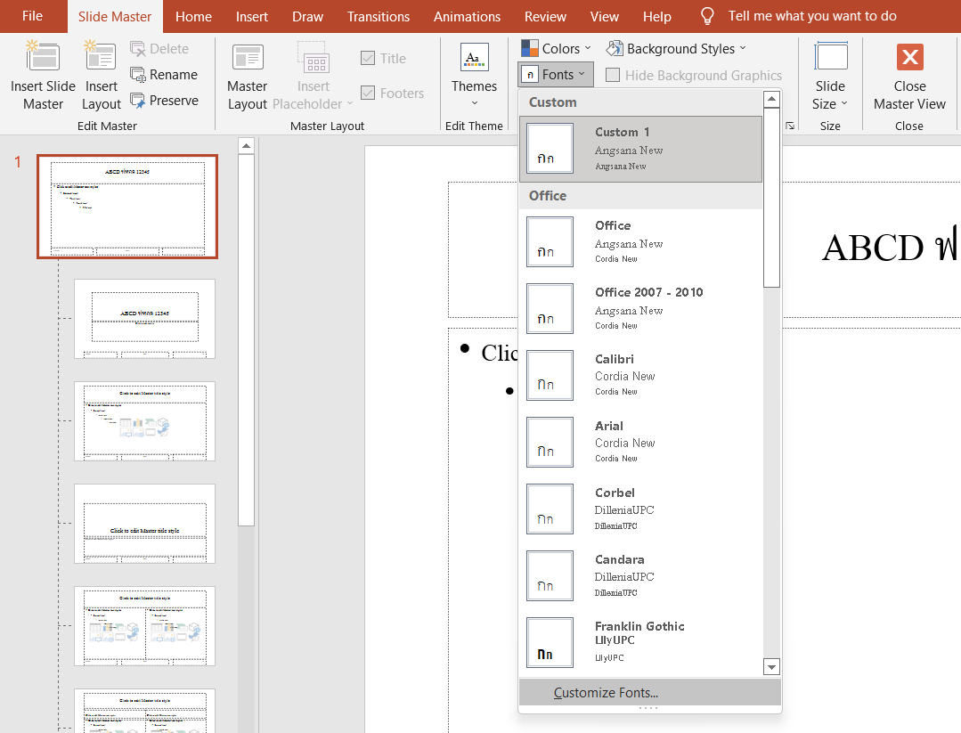961x733 pixels.
Task: Select the Slide Master tab
Action: click(115, 17)
